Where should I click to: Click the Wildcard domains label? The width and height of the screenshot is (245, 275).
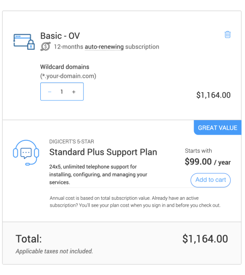pyautogui.click(x=65, y=67)
